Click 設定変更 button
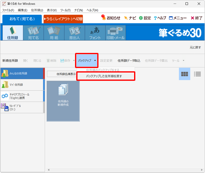The width and height of the screenshot is (205, 173). [106, 61]
